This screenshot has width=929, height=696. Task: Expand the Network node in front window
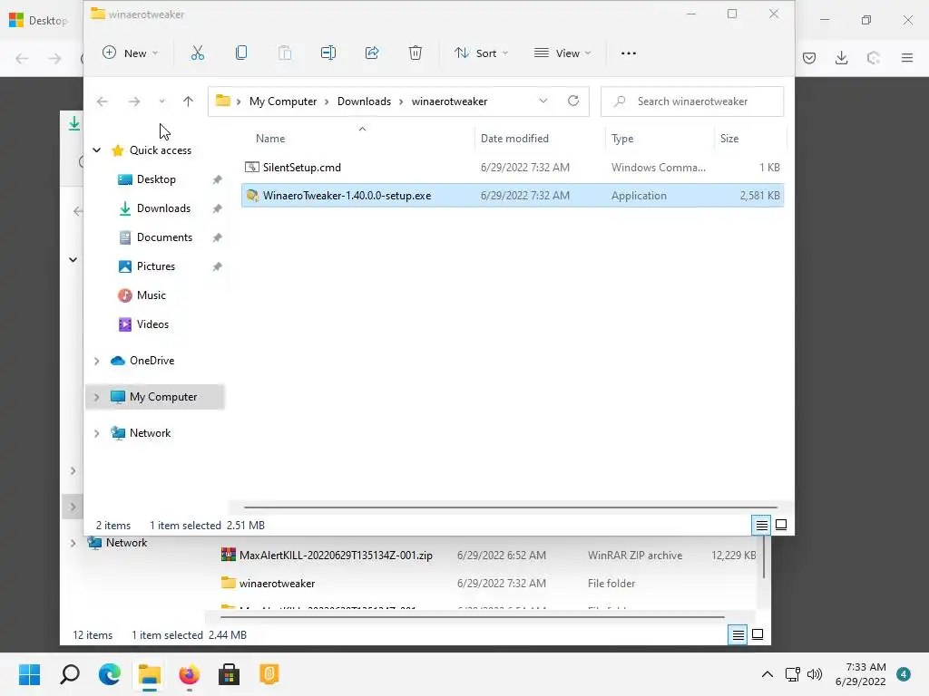[96, 433]
